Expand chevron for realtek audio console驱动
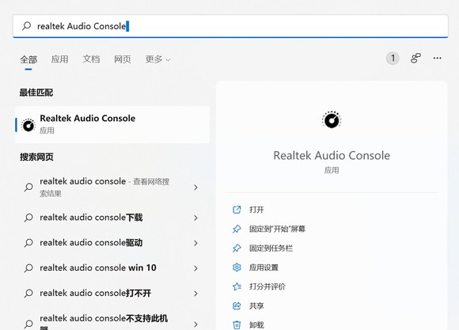The width and height of the screenshot is (459, 330). (195, 243)
